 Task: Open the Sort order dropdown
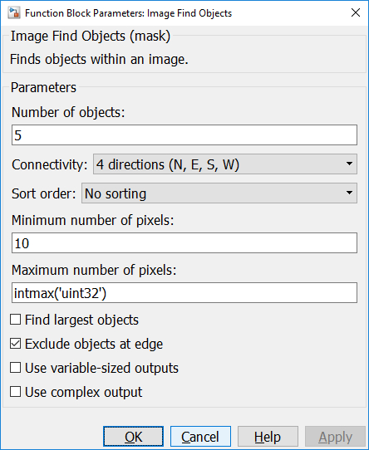click(219, 193)
